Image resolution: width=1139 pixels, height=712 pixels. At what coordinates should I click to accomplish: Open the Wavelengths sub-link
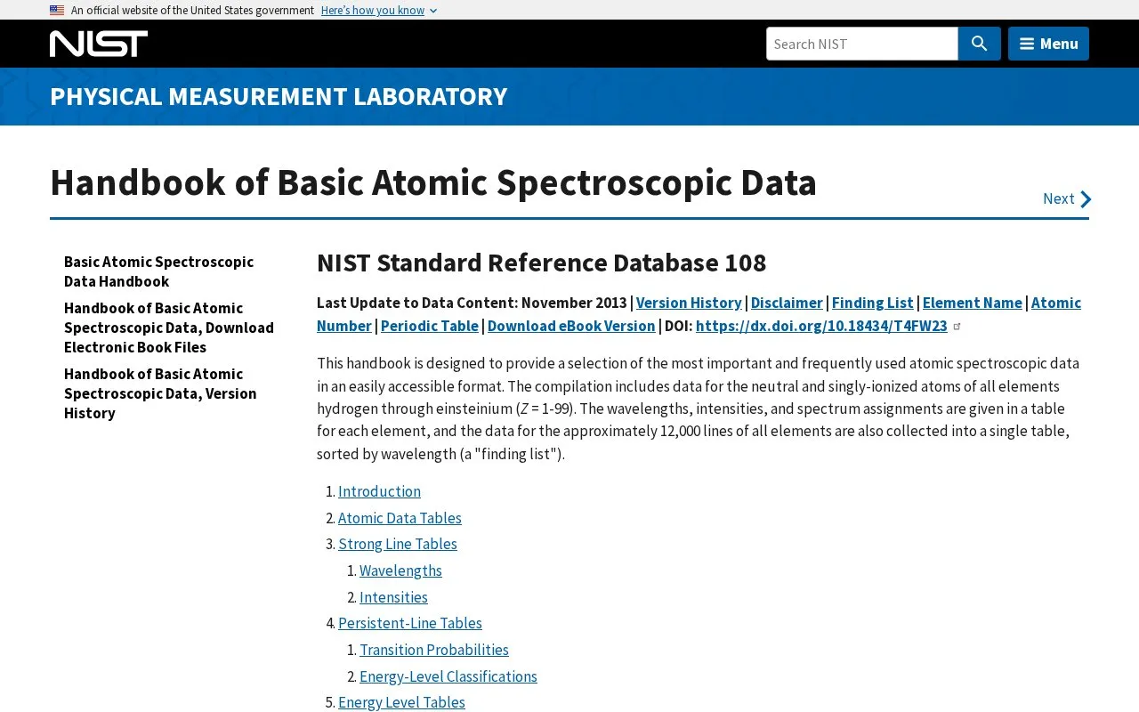[400, 570]
